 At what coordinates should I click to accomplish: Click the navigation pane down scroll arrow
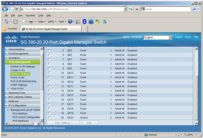point(42,120)
